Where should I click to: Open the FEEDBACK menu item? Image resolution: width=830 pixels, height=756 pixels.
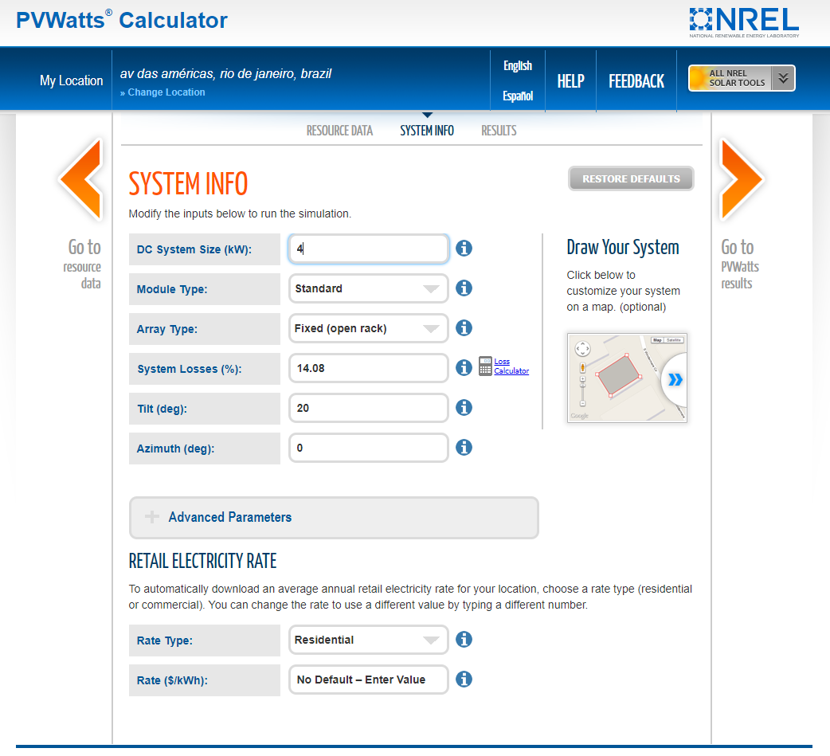click(636, 81)
